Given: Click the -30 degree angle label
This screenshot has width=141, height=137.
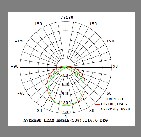Looking at the screenshot, I should [x=38, y=111].
